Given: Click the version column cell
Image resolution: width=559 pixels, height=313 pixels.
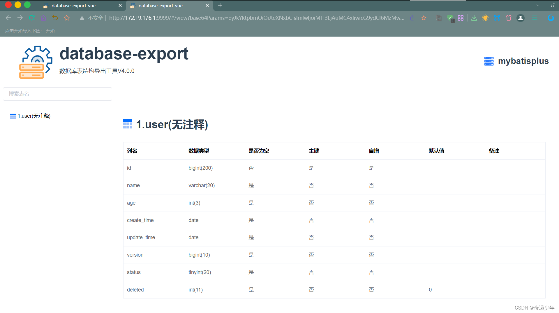Looking at the screenshot, I should click(x=154, y=255).
